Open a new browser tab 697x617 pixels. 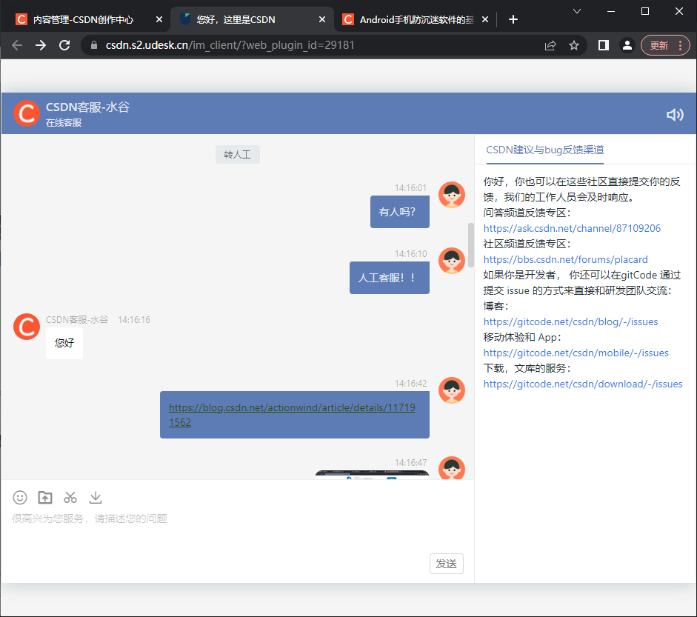pyautogui.click(x=513, y=19)
